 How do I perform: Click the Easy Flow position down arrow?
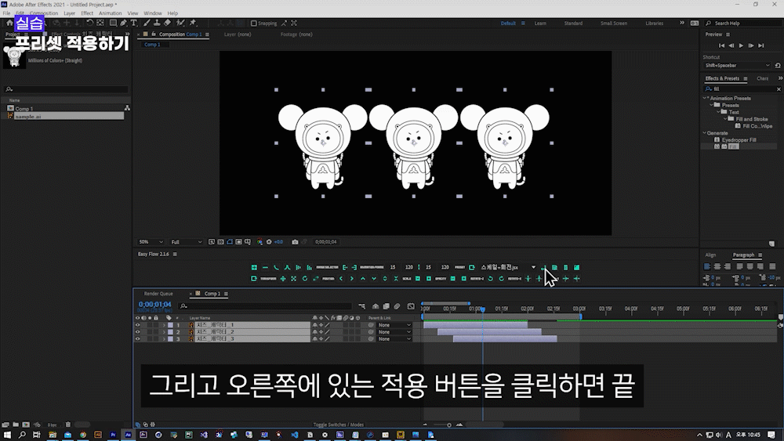374,279
